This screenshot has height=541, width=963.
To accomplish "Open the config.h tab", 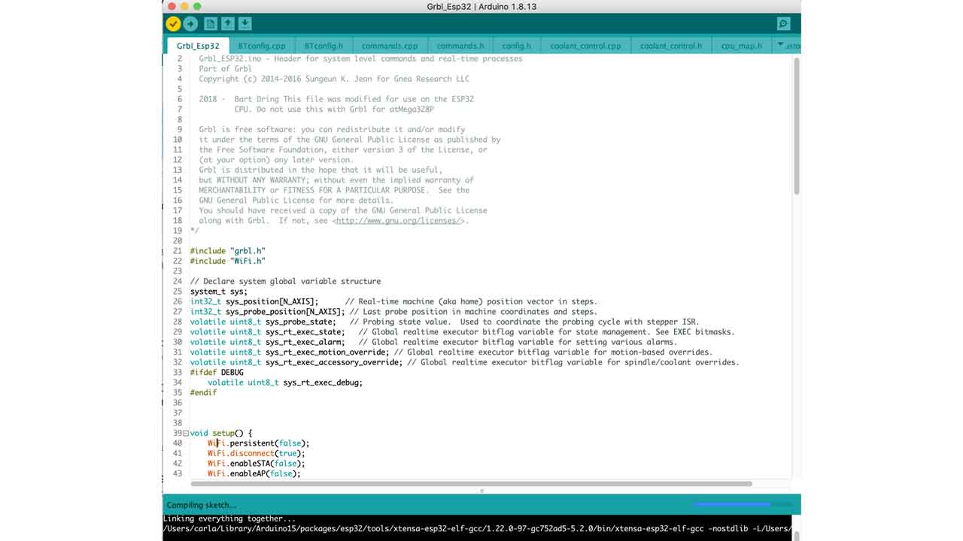I will (517, 46).
